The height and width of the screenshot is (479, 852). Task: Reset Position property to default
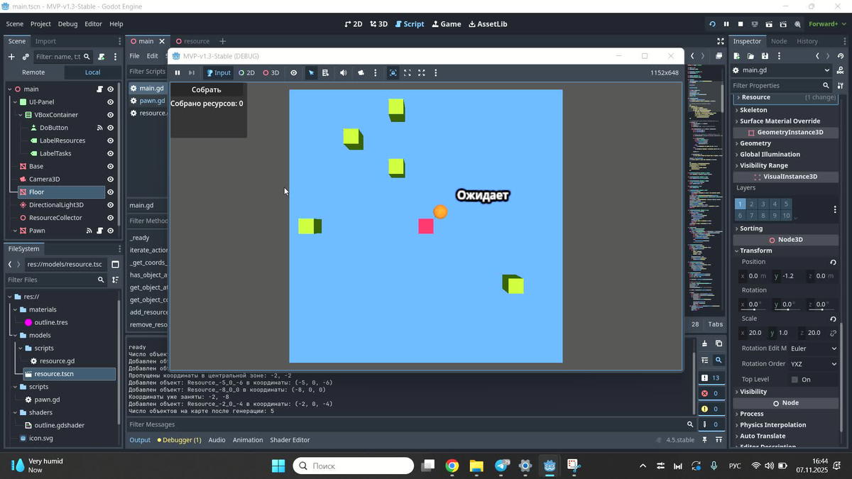[x=833, y=262]
